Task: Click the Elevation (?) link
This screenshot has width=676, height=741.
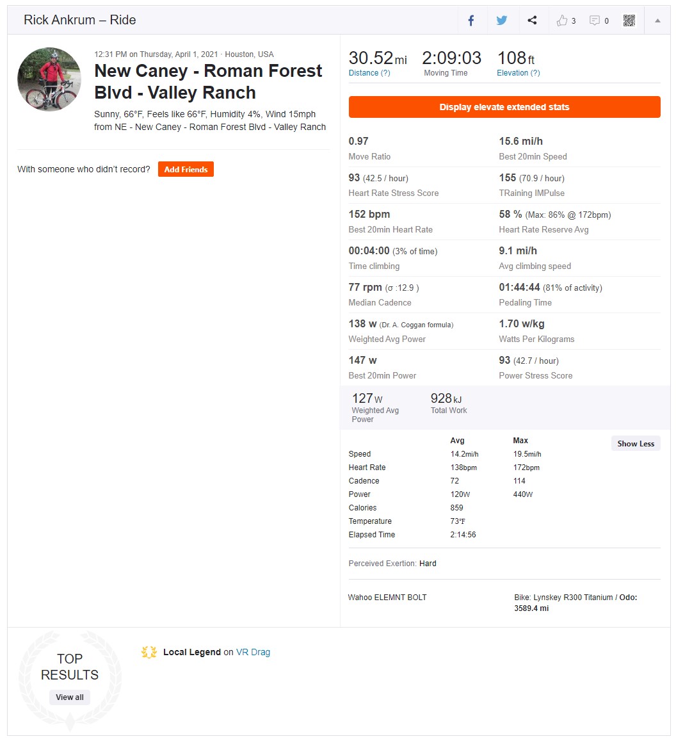Action: tap(519, 73)
